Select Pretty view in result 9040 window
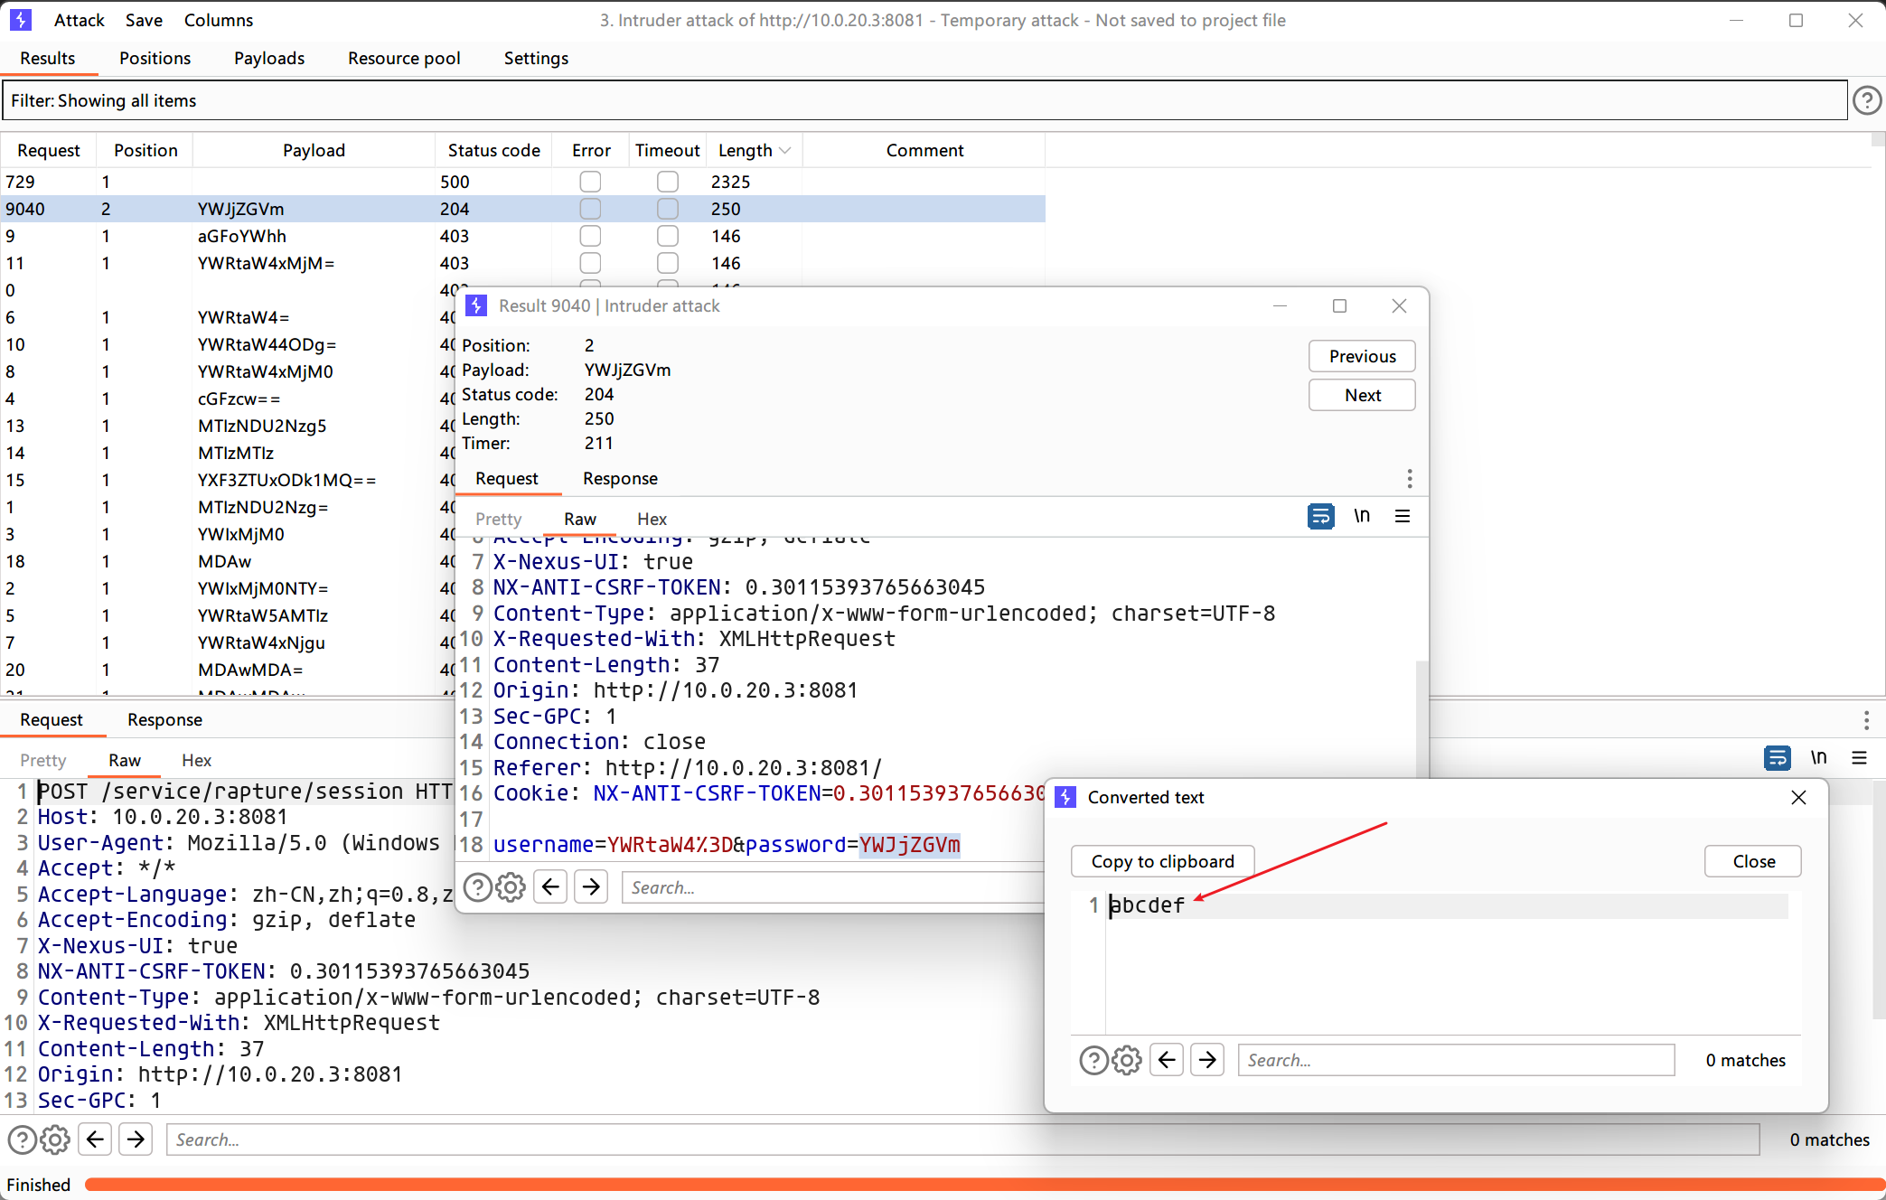Image resolution: width=1886 pixels, height=1200 pixels. [x=498, y=519]
